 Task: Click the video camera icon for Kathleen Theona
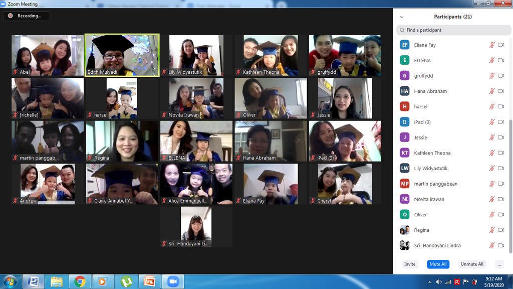(x=500, y=153)
